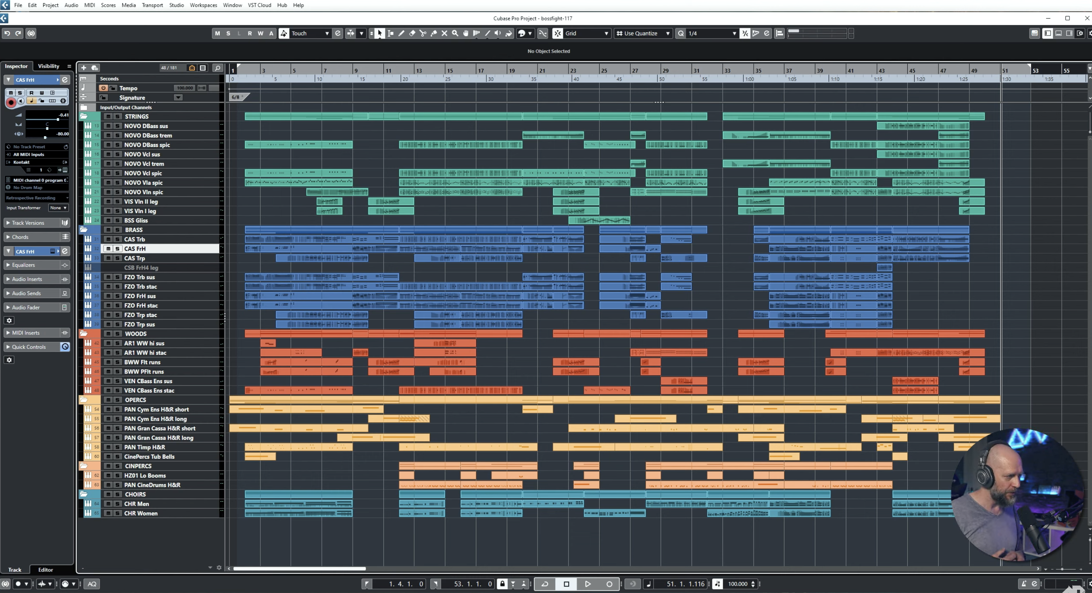Collapse the BRASS folder track

click(84, 230)
